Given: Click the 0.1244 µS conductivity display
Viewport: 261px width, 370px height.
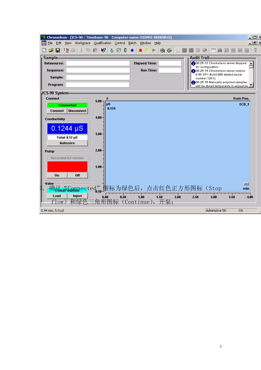Looking at the screenshot, I should 67,128.
